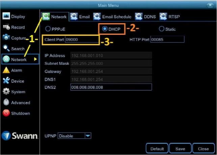Click the HTTP Port input field
217x155 pixels.
(x=167, y=40)
